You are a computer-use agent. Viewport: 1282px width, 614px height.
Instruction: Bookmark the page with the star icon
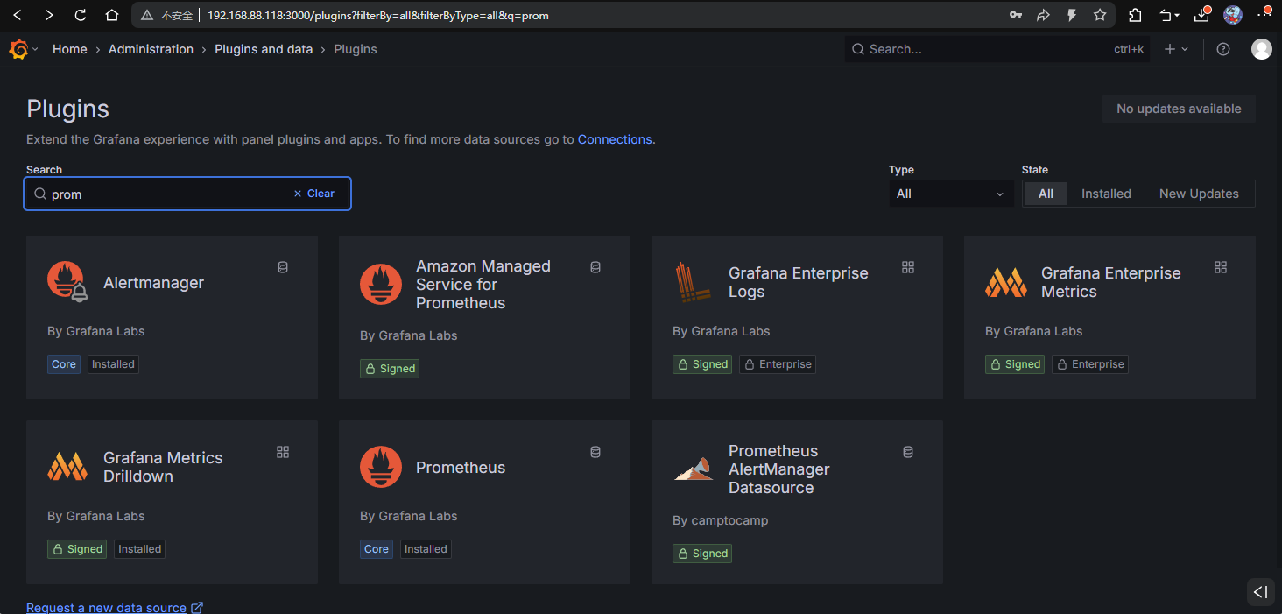pos(1100,15)
